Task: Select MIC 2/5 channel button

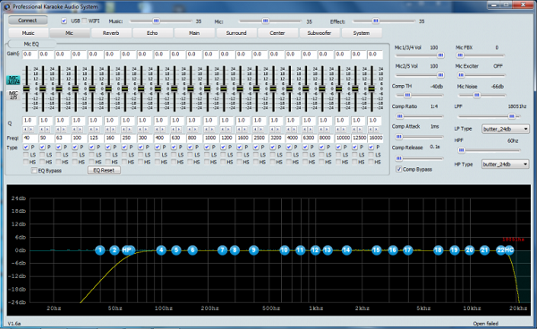Action: [x=13, y=95]
